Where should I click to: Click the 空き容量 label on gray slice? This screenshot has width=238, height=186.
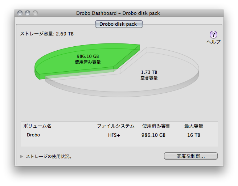149,78
